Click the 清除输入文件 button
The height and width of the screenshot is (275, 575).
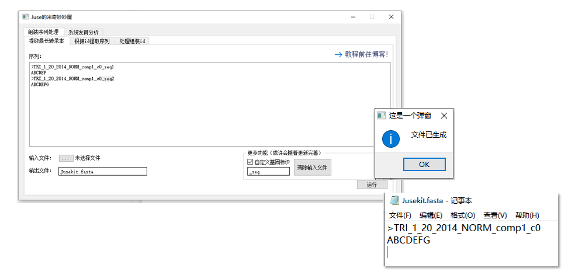coord(312,168)
